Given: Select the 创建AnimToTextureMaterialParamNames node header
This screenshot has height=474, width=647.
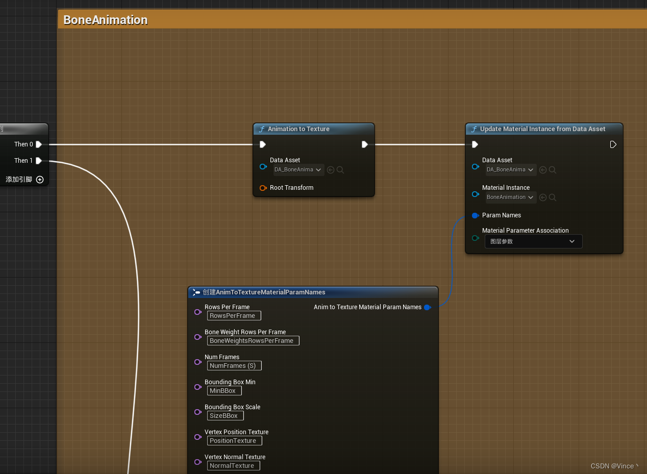Looking at the screenshot, I should tap(313, 292).
